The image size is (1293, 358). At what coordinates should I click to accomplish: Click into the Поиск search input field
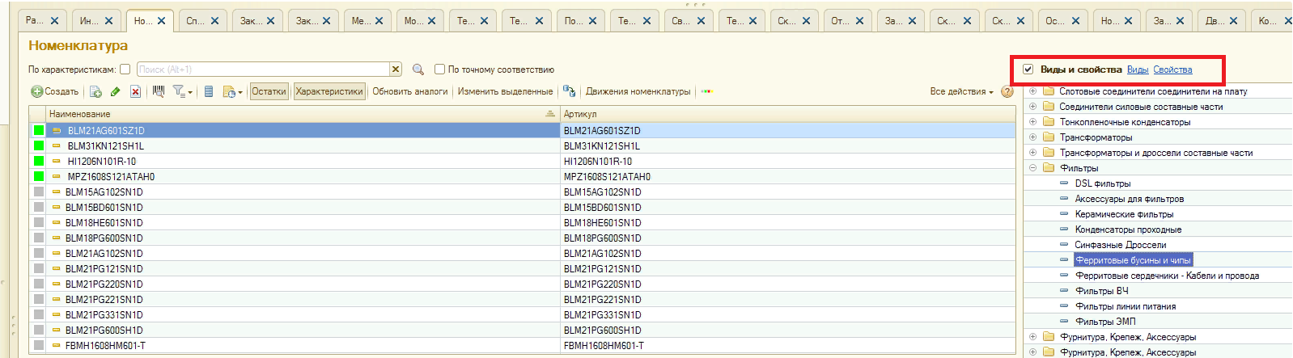pos(263,70)
